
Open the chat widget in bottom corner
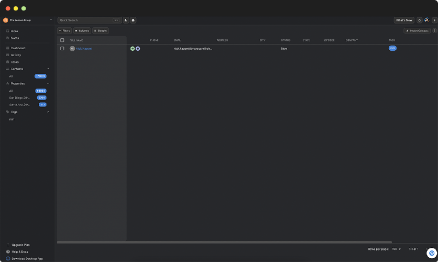[431, 253]
